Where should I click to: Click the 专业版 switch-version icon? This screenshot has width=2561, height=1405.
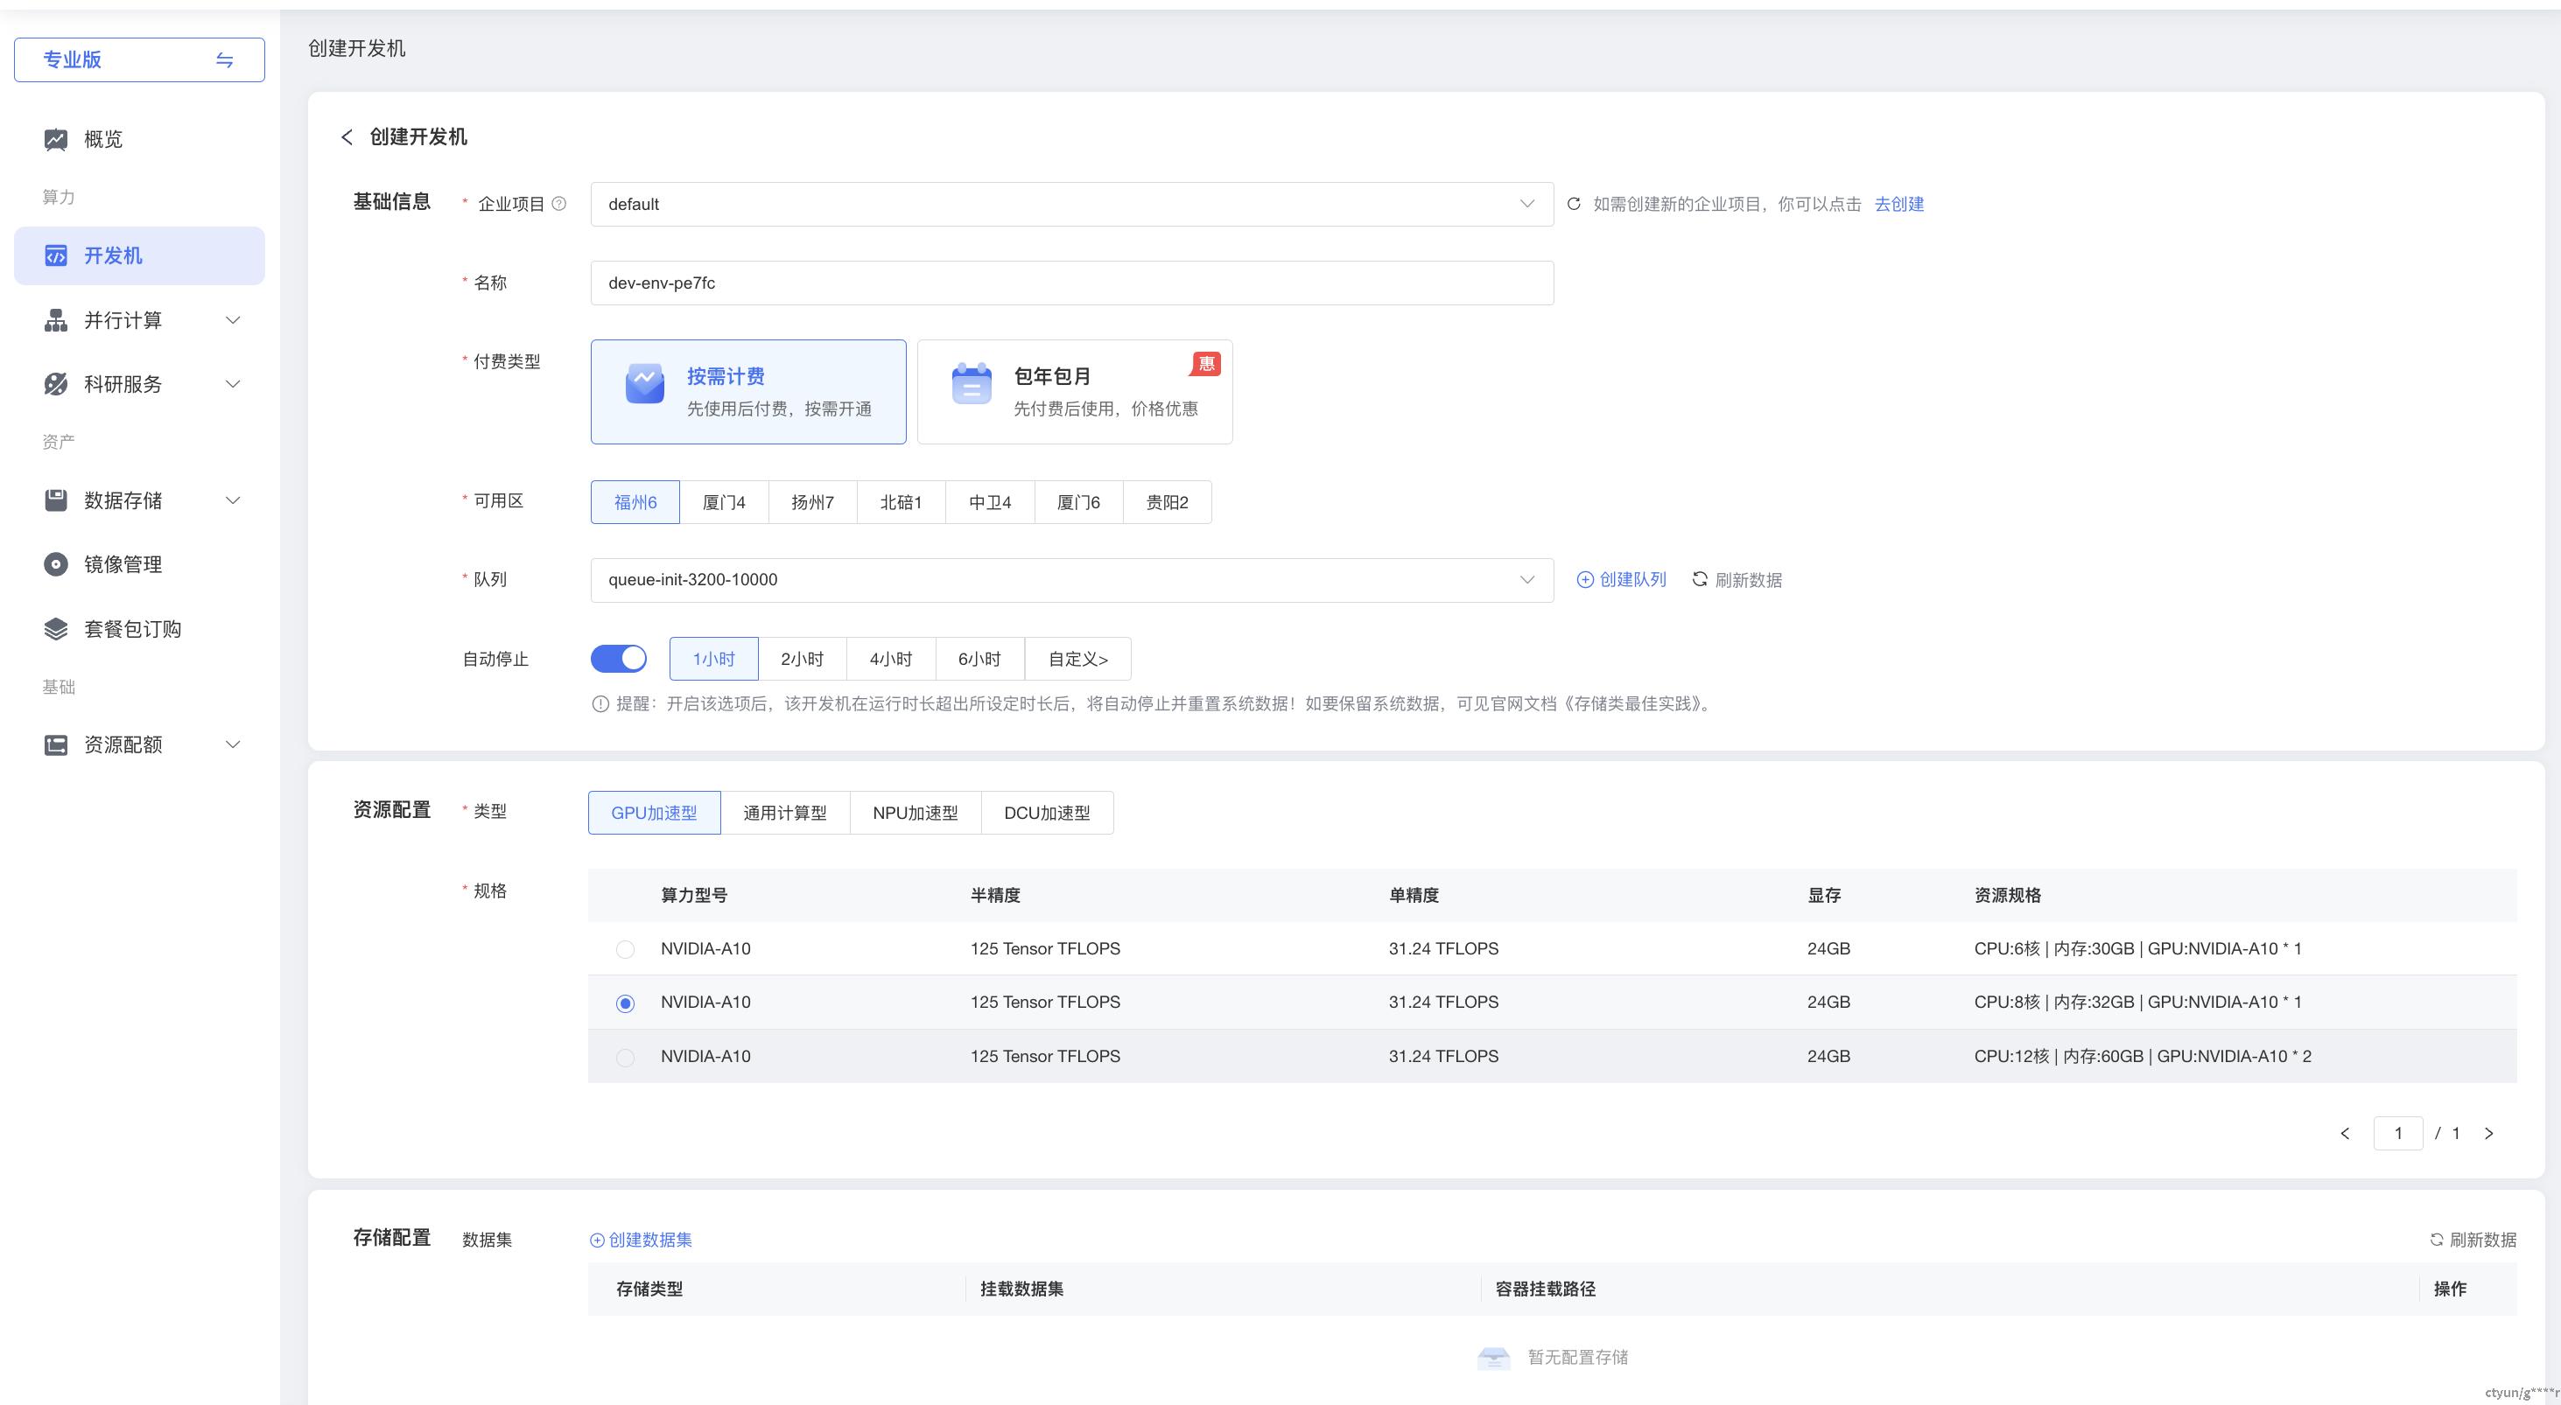pos(225,60)
